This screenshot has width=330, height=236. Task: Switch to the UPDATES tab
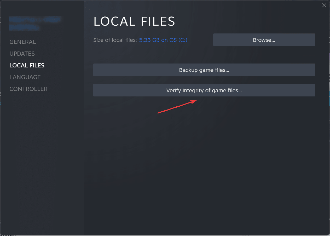[22, 54]
